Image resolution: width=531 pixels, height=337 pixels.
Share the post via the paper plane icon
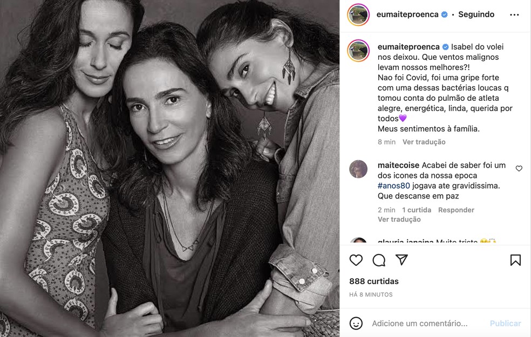tap(401, 260)
